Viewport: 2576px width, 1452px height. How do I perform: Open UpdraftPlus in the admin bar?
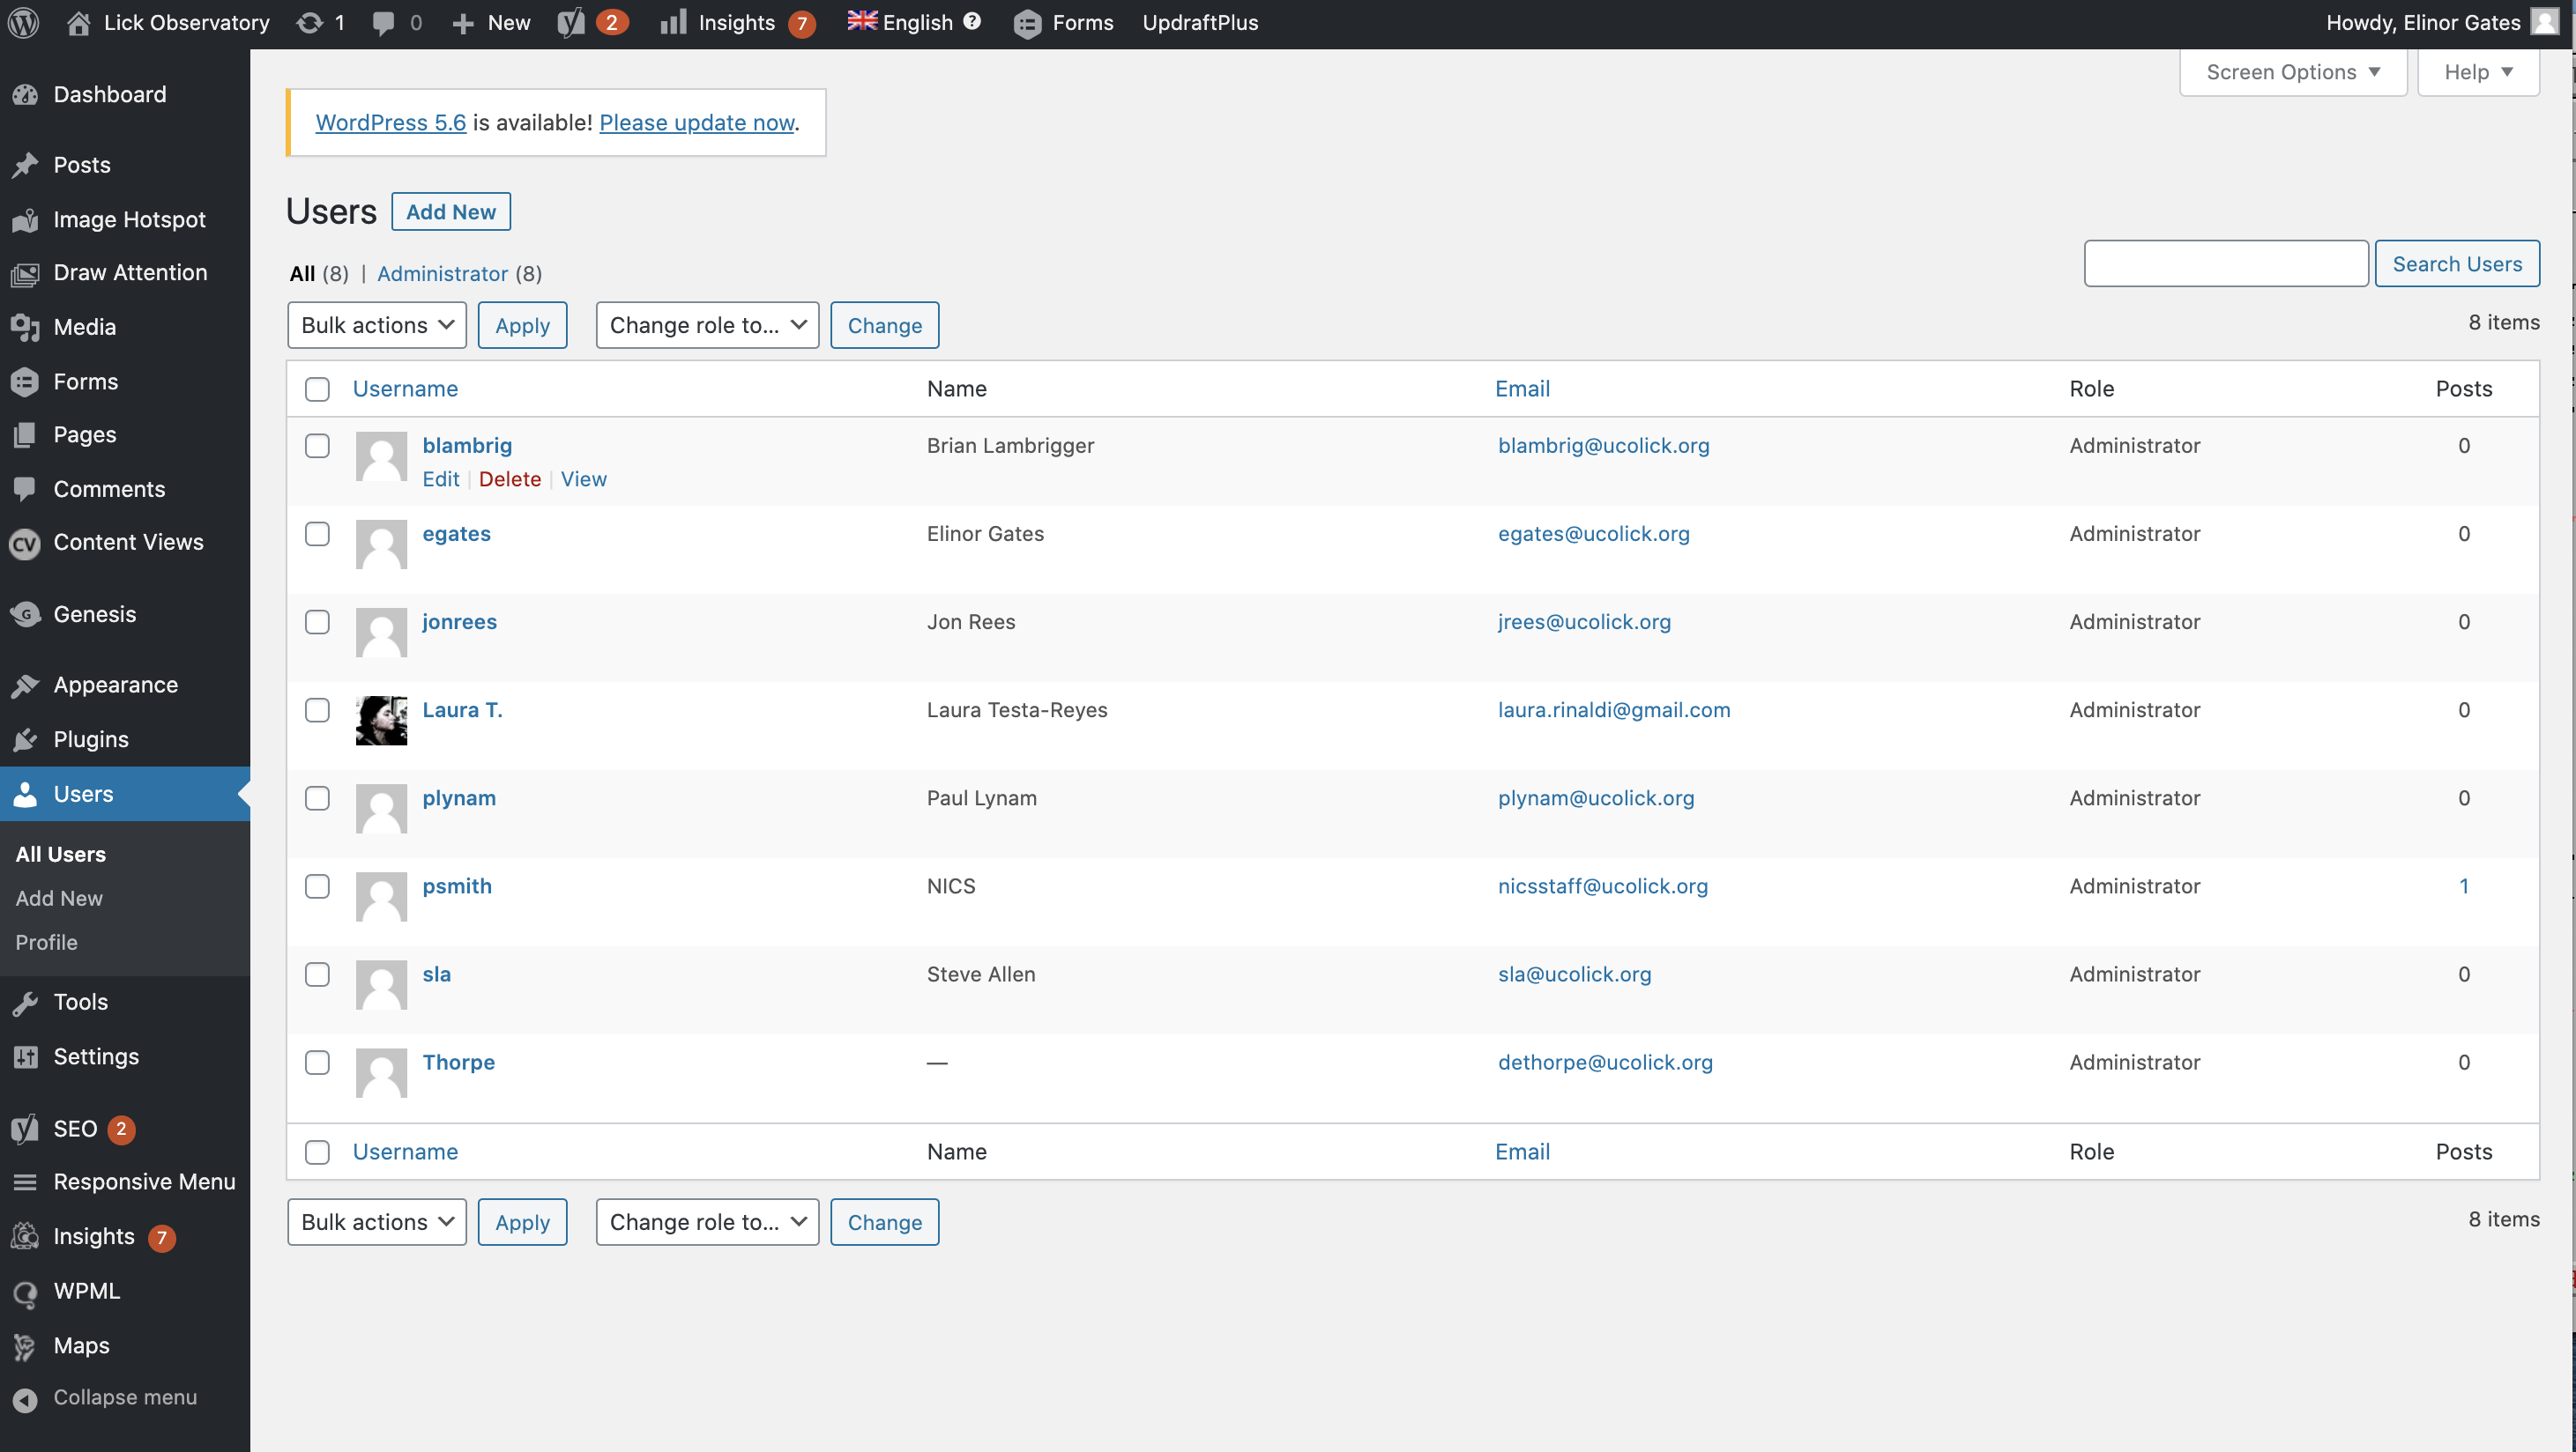1200,22
